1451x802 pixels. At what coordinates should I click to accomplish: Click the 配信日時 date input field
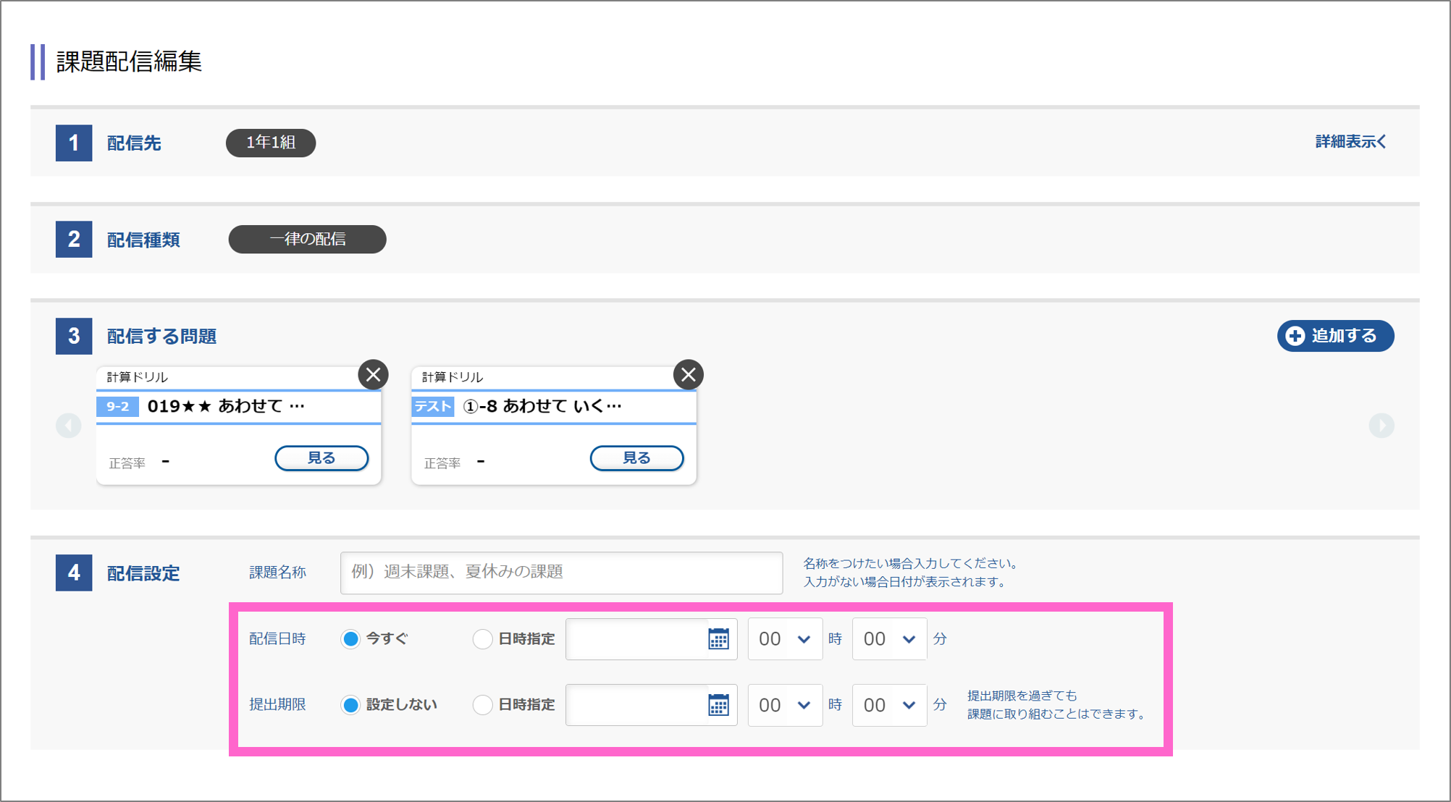[x=636, y=639]
